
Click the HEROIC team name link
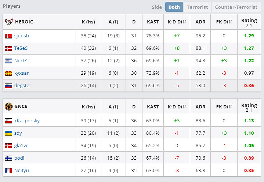click(x=24, y=22)
